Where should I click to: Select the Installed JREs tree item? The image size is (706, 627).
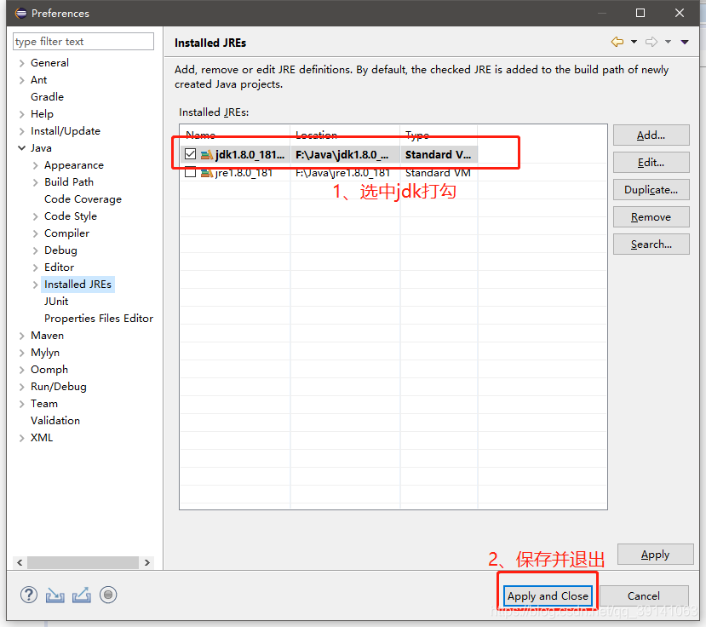[x=77, y=285]
